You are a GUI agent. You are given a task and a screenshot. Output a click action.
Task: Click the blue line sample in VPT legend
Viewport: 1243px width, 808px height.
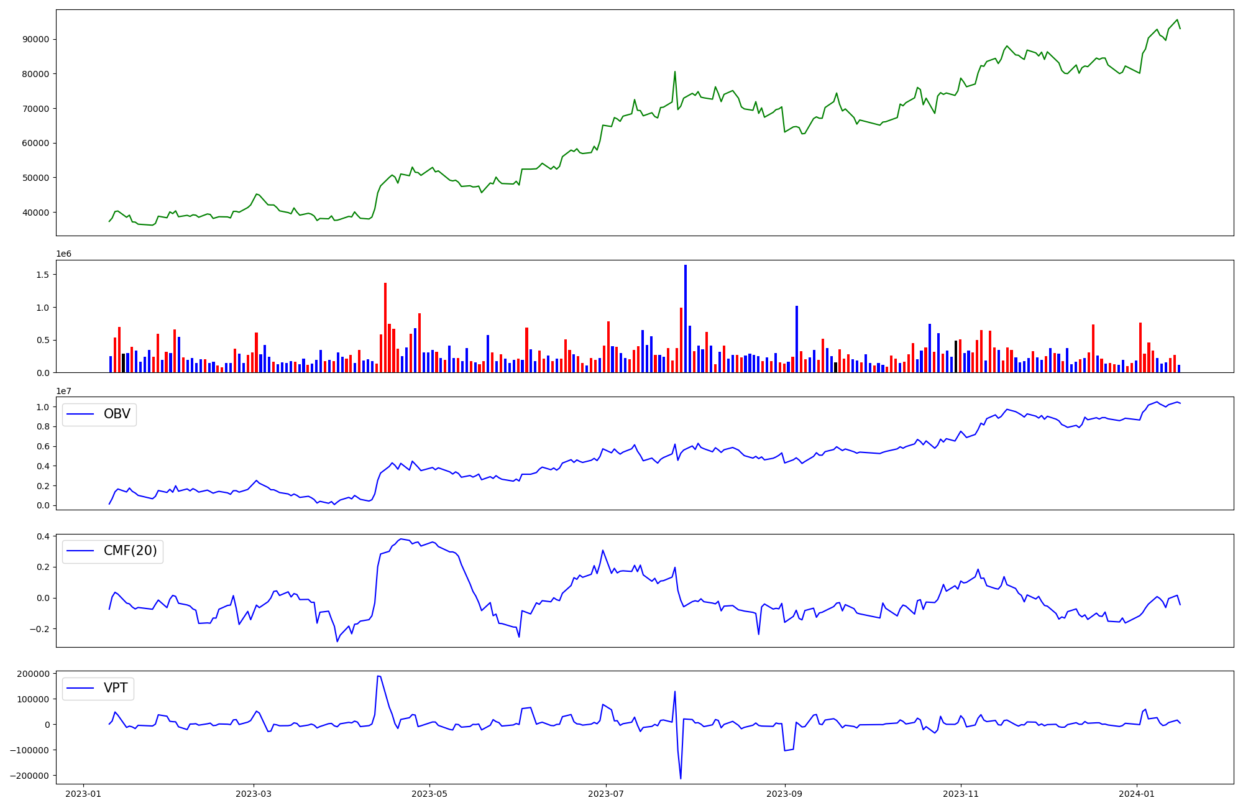pyautogui.click(x=80, y=688)
